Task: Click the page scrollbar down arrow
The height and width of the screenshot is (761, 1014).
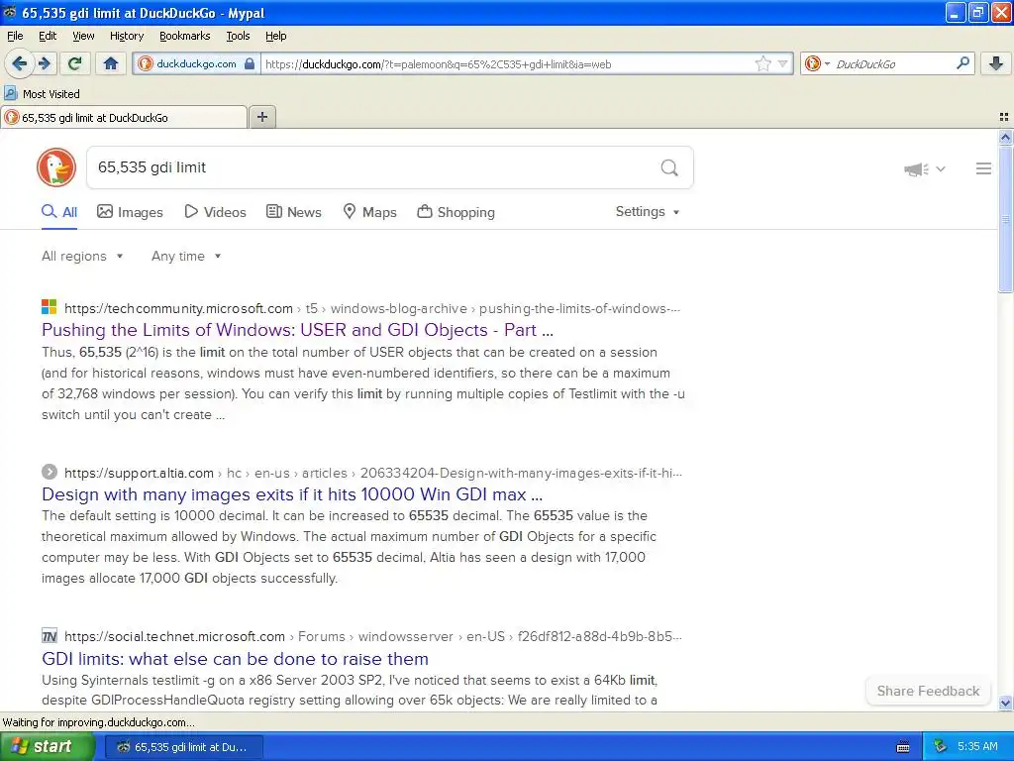Action: tap(1005, 703)
